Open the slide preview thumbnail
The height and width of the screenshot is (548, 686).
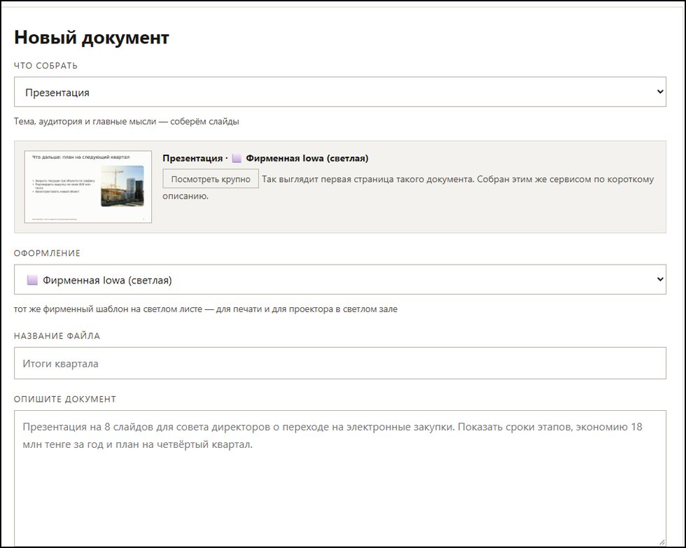[x=88, y=187]
